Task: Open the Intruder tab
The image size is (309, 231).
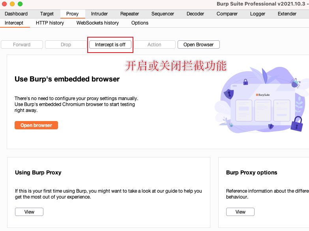Action: (x=99, y=14)
